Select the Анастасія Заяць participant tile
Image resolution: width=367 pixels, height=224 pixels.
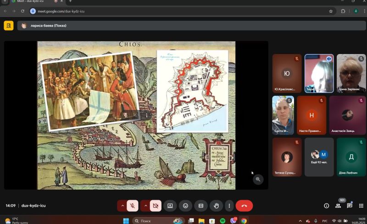pyautogui.click(x=347, y=115)
